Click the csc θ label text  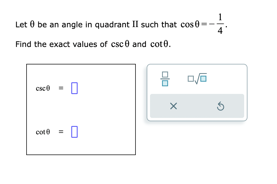tap(43, 88)
